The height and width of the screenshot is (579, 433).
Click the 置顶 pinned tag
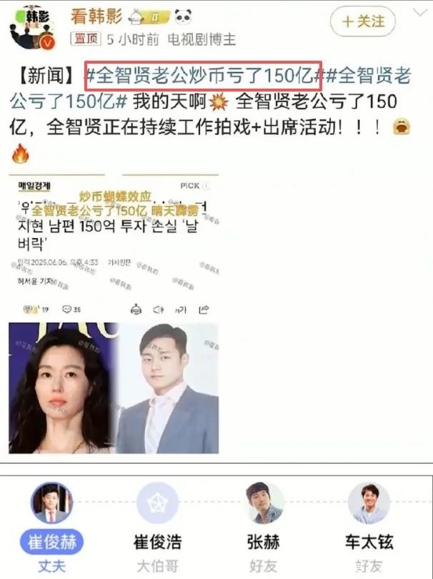[x=86, y=39]
